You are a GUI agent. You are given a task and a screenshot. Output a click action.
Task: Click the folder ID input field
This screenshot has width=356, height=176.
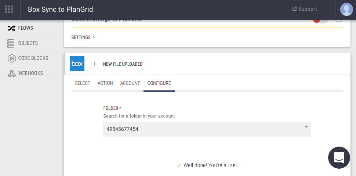coord(202,129)
